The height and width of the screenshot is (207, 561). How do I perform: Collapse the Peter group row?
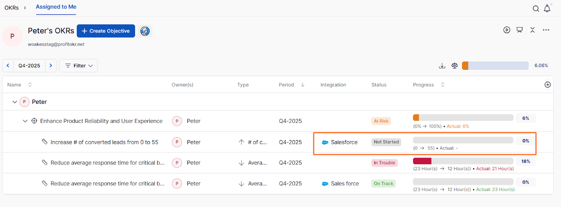tap(15, 102)
